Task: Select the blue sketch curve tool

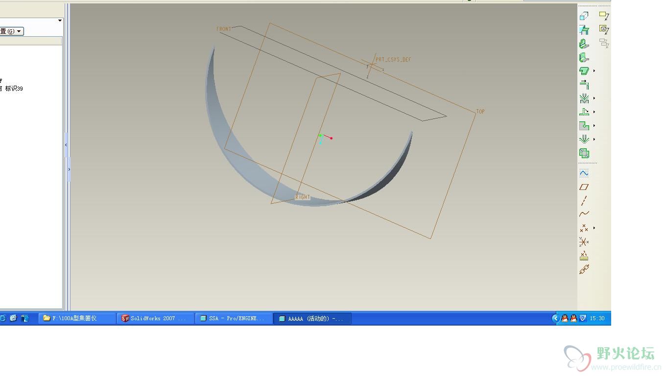Action: (x=584, y=173)
